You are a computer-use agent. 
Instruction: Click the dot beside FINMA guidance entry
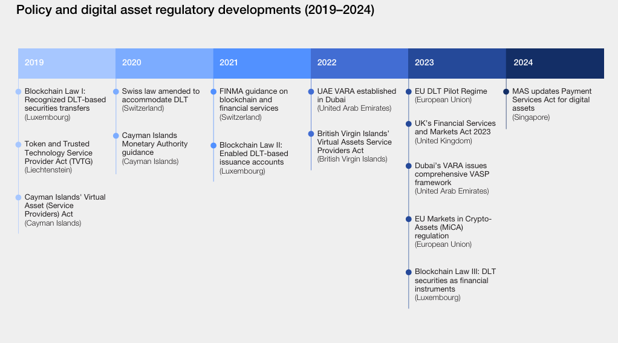[x=213, y=92]
